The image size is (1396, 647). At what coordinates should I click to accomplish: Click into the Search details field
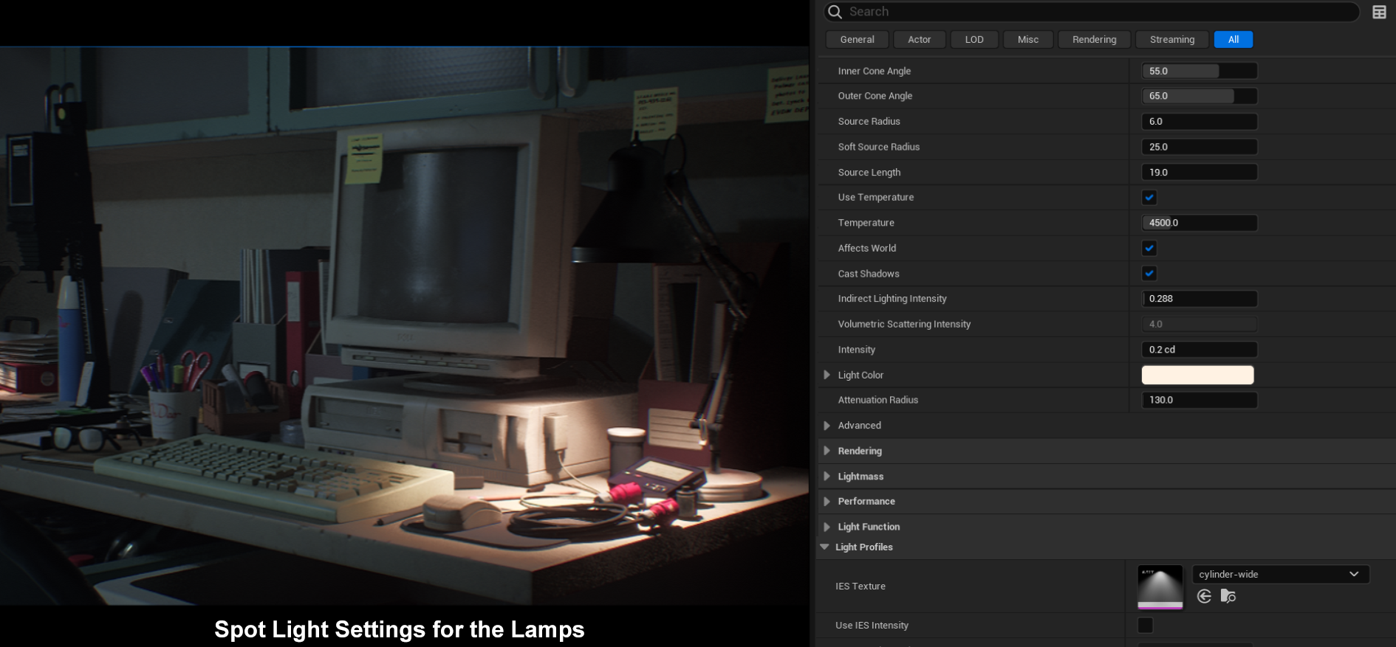tap(1091, 12)
